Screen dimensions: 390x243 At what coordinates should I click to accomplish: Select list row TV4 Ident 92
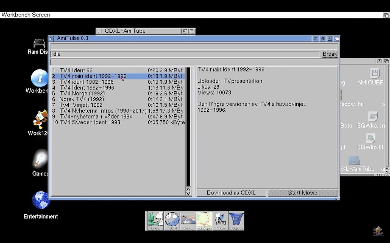[118, 70]
